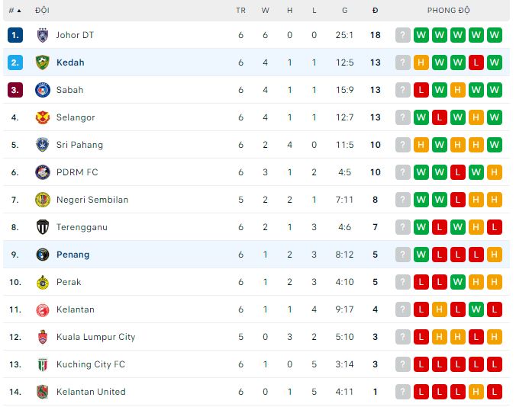
Task: Click the Johor DT team crest
Action: click(42, 35)
